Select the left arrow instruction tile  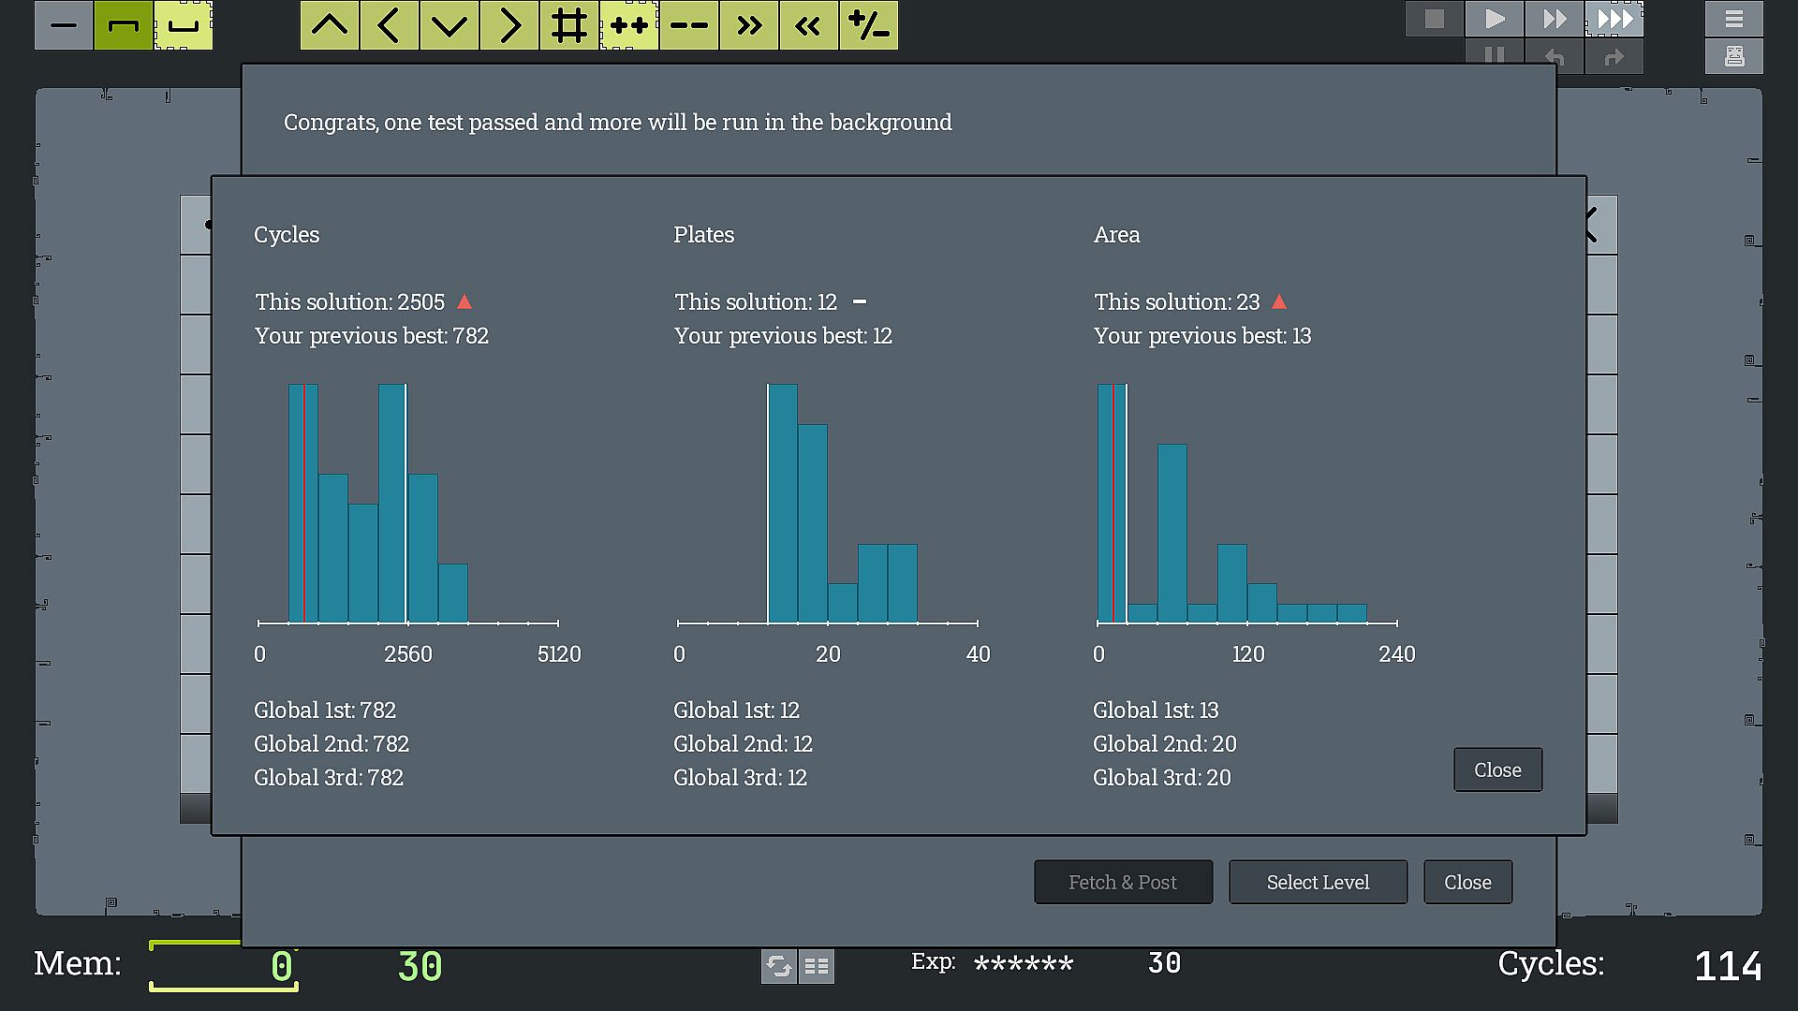coord(390,25)
